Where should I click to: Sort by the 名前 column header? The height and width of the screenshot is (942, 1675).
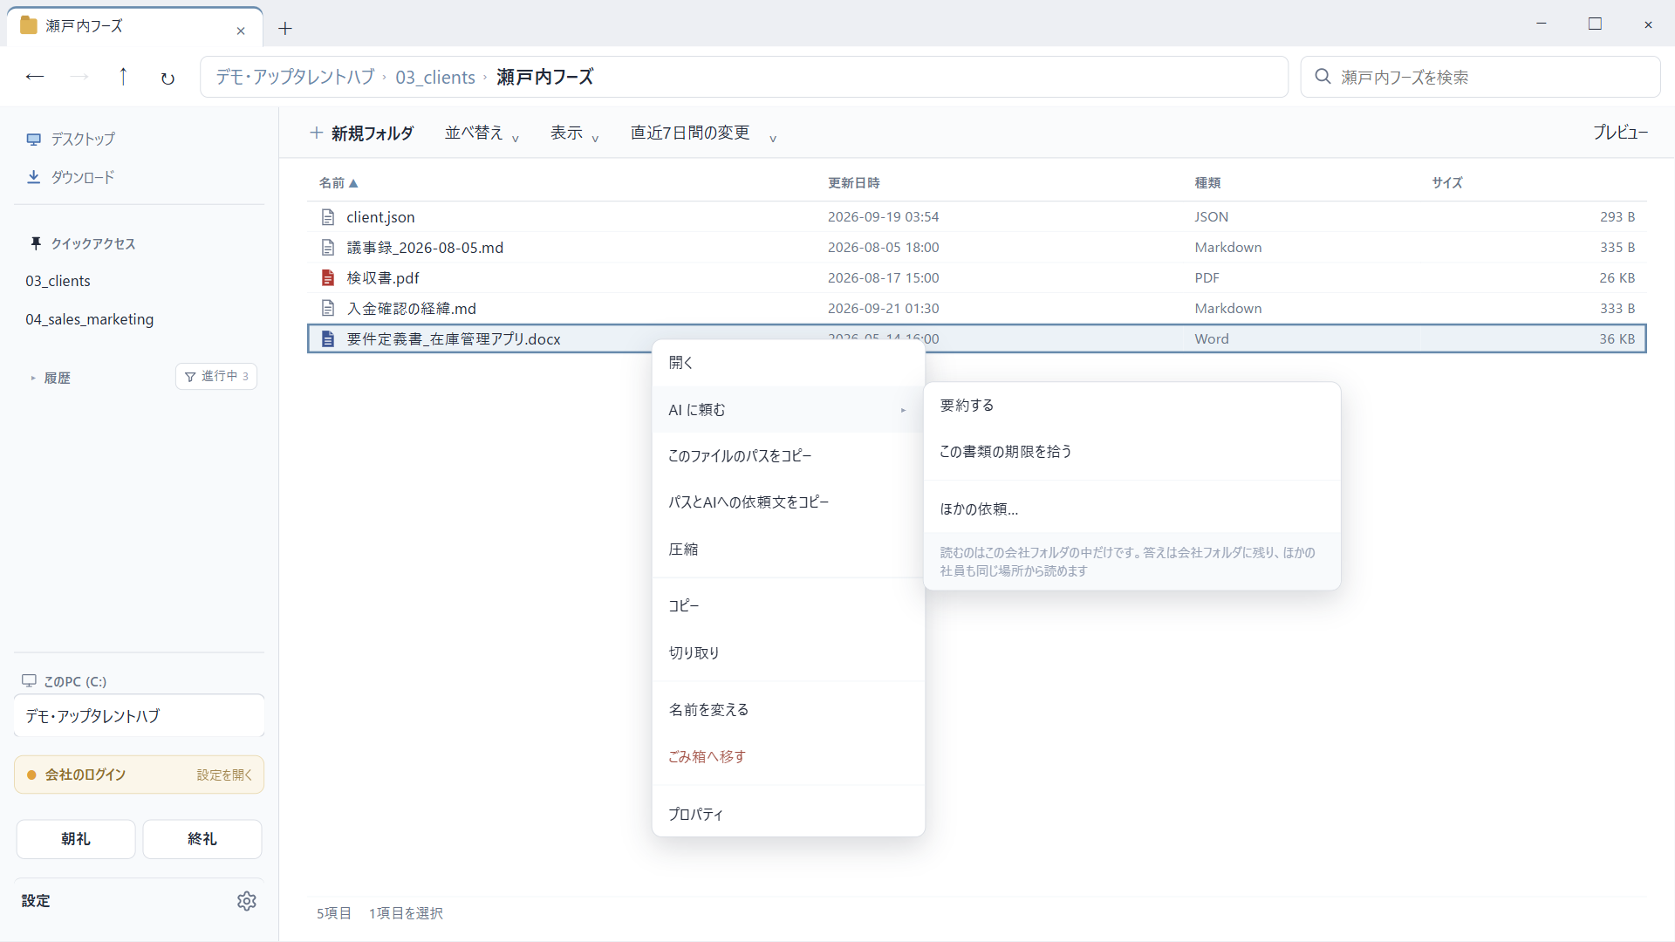click(x=338, y=183)
